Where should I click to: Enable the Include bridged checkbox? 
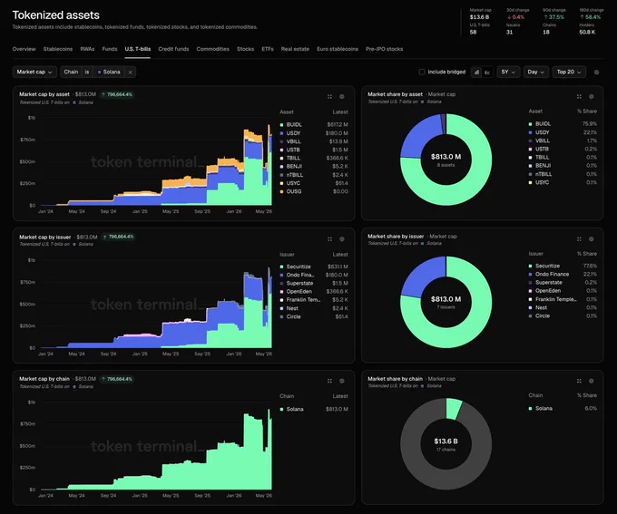tap(422, 72)
